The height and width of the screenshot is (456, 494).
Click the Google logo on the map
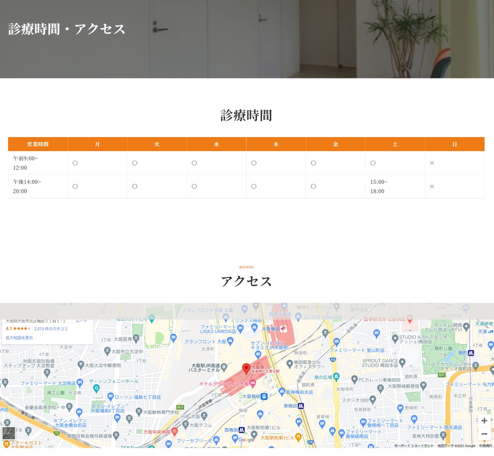(246, 440)
